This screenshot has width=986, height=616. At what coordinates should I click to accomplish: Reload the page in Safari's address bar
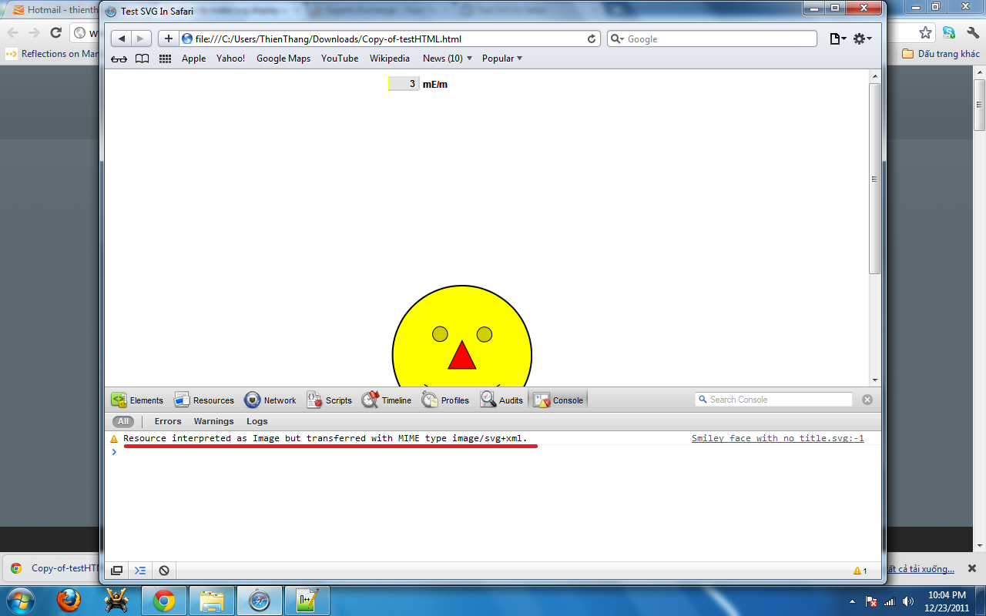(592, 38)
